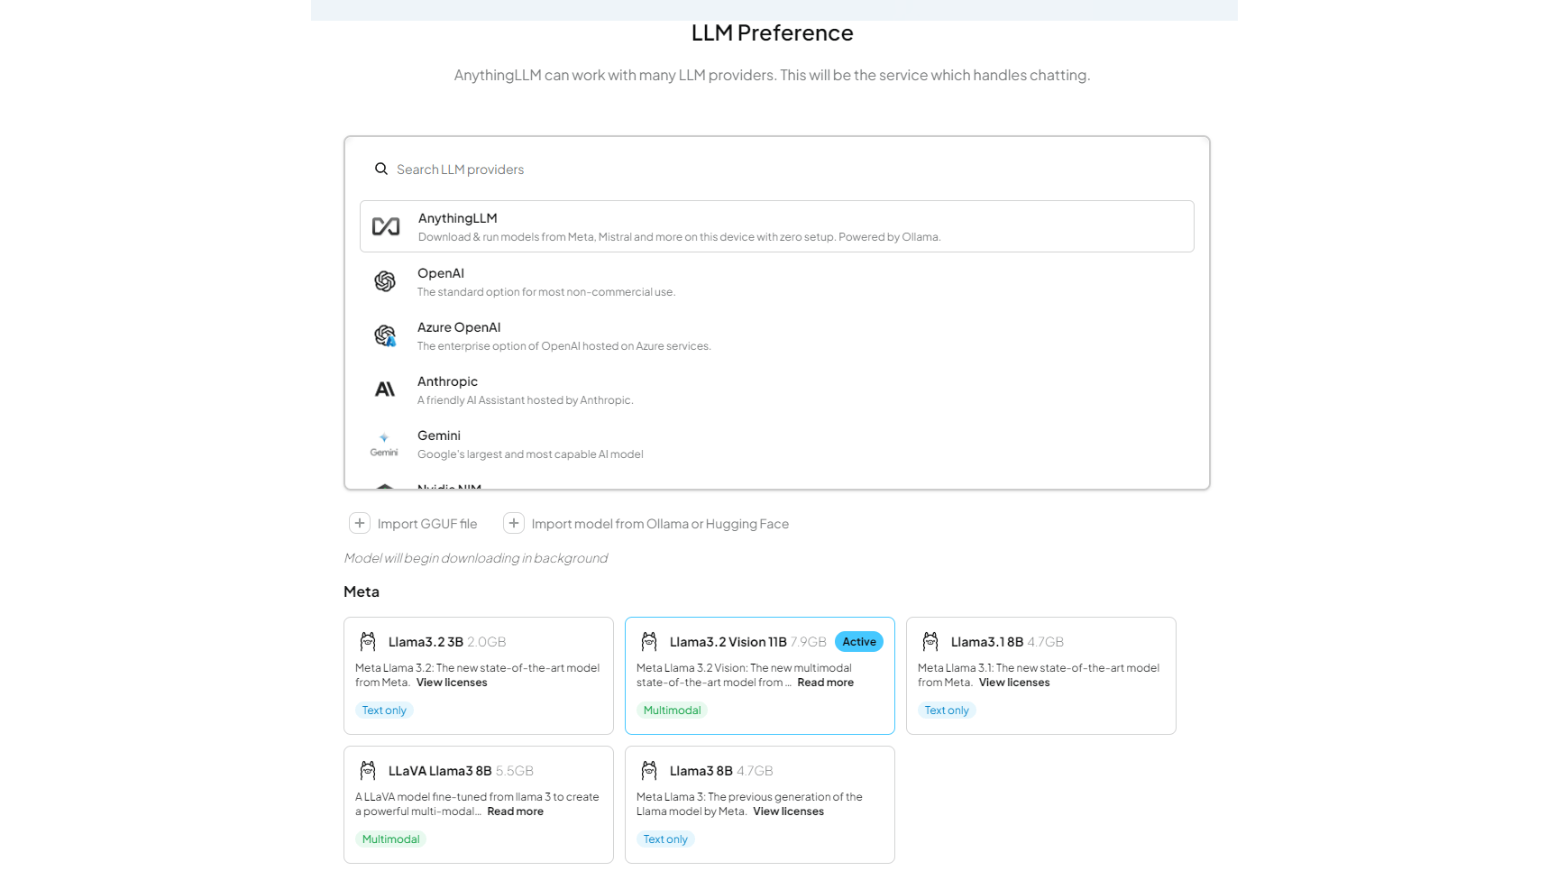1548x871 pixels.
Task: Click Read more on LLaVA Llama3 8B
Action: [x=515, y=811]
